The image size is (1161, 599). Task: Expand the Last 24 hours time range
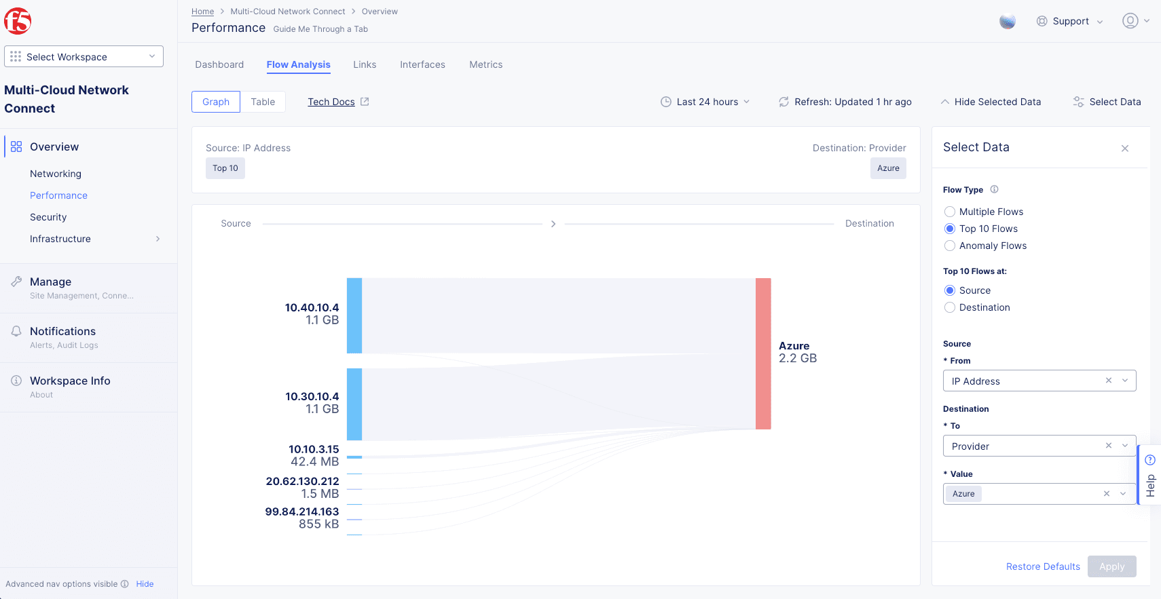click(x=706, y=102)
